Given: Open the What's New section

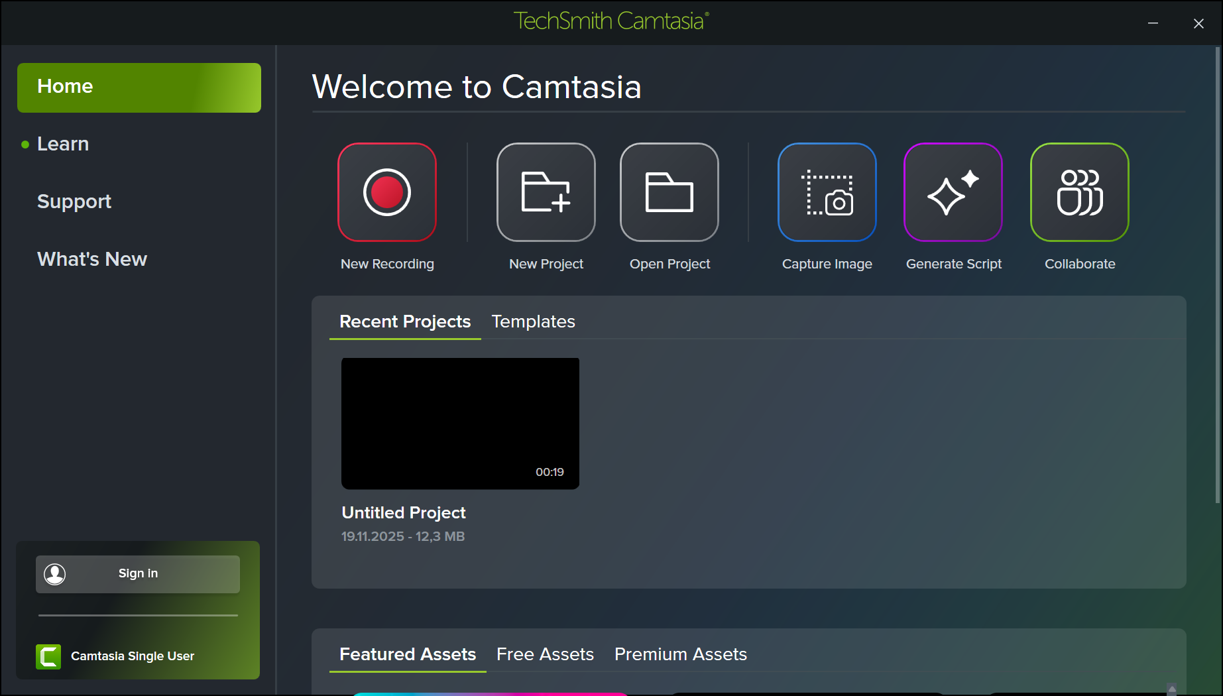Looking at the screenshot, I should pyautogui.click(x=92, y=259).
